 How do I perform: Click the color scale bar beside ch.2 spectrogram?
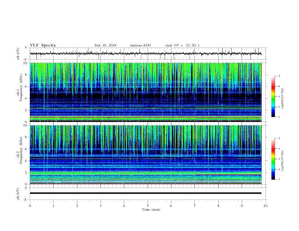point(273,159)
